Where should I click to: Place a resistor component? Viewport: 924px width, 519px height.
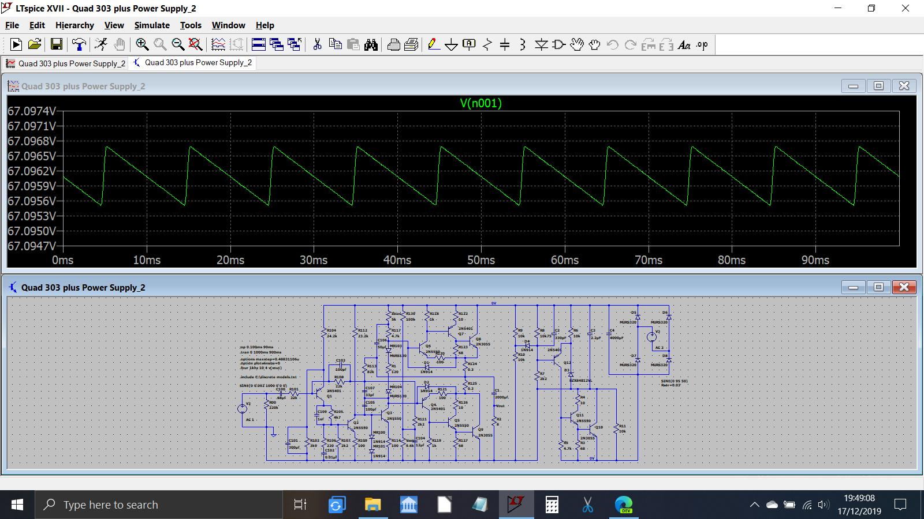[487, 44]
